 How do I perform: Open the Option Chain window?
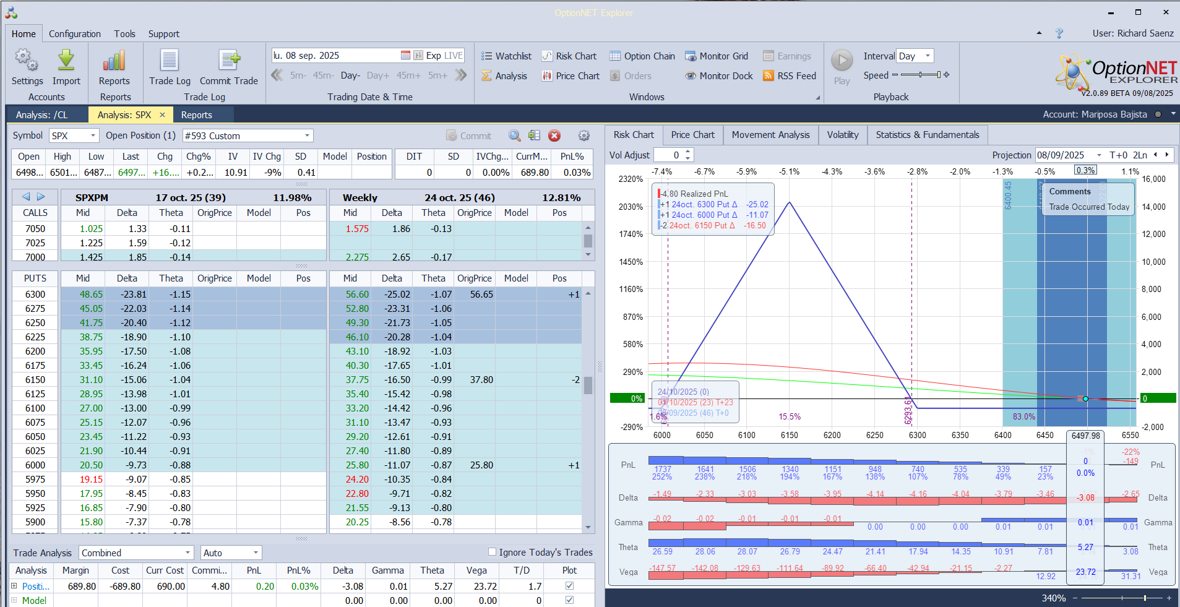click(642, 56)
